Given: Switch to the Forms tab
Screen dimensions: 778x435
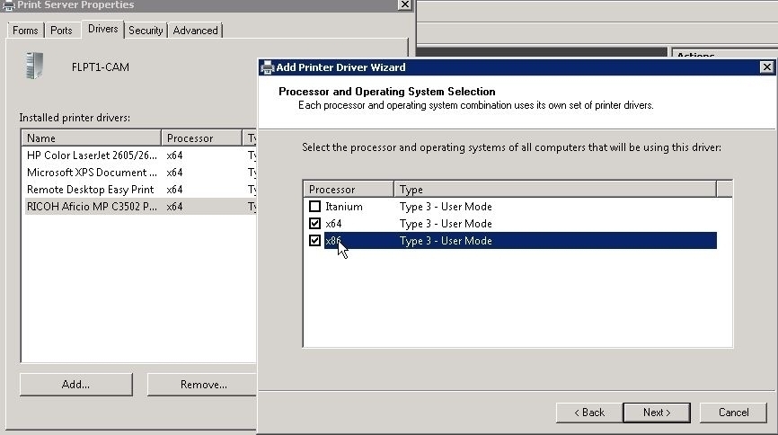Looking at the screenshot, I should click(x=25, y=31).
